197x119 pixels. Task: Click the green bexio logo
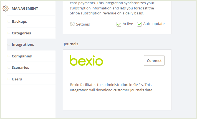[87, 60]
